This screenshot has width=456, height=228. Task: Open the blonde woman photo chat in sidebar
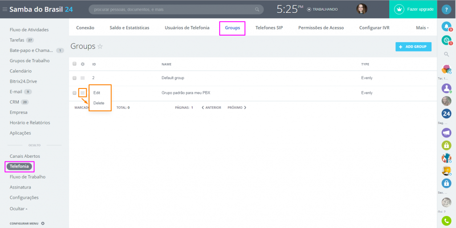pos(446,101)
